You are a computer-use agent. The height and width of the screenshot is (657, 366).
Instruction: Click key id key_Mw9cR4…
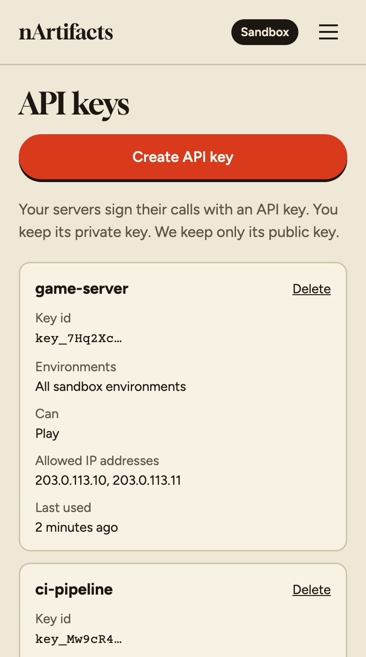[78, 639]
